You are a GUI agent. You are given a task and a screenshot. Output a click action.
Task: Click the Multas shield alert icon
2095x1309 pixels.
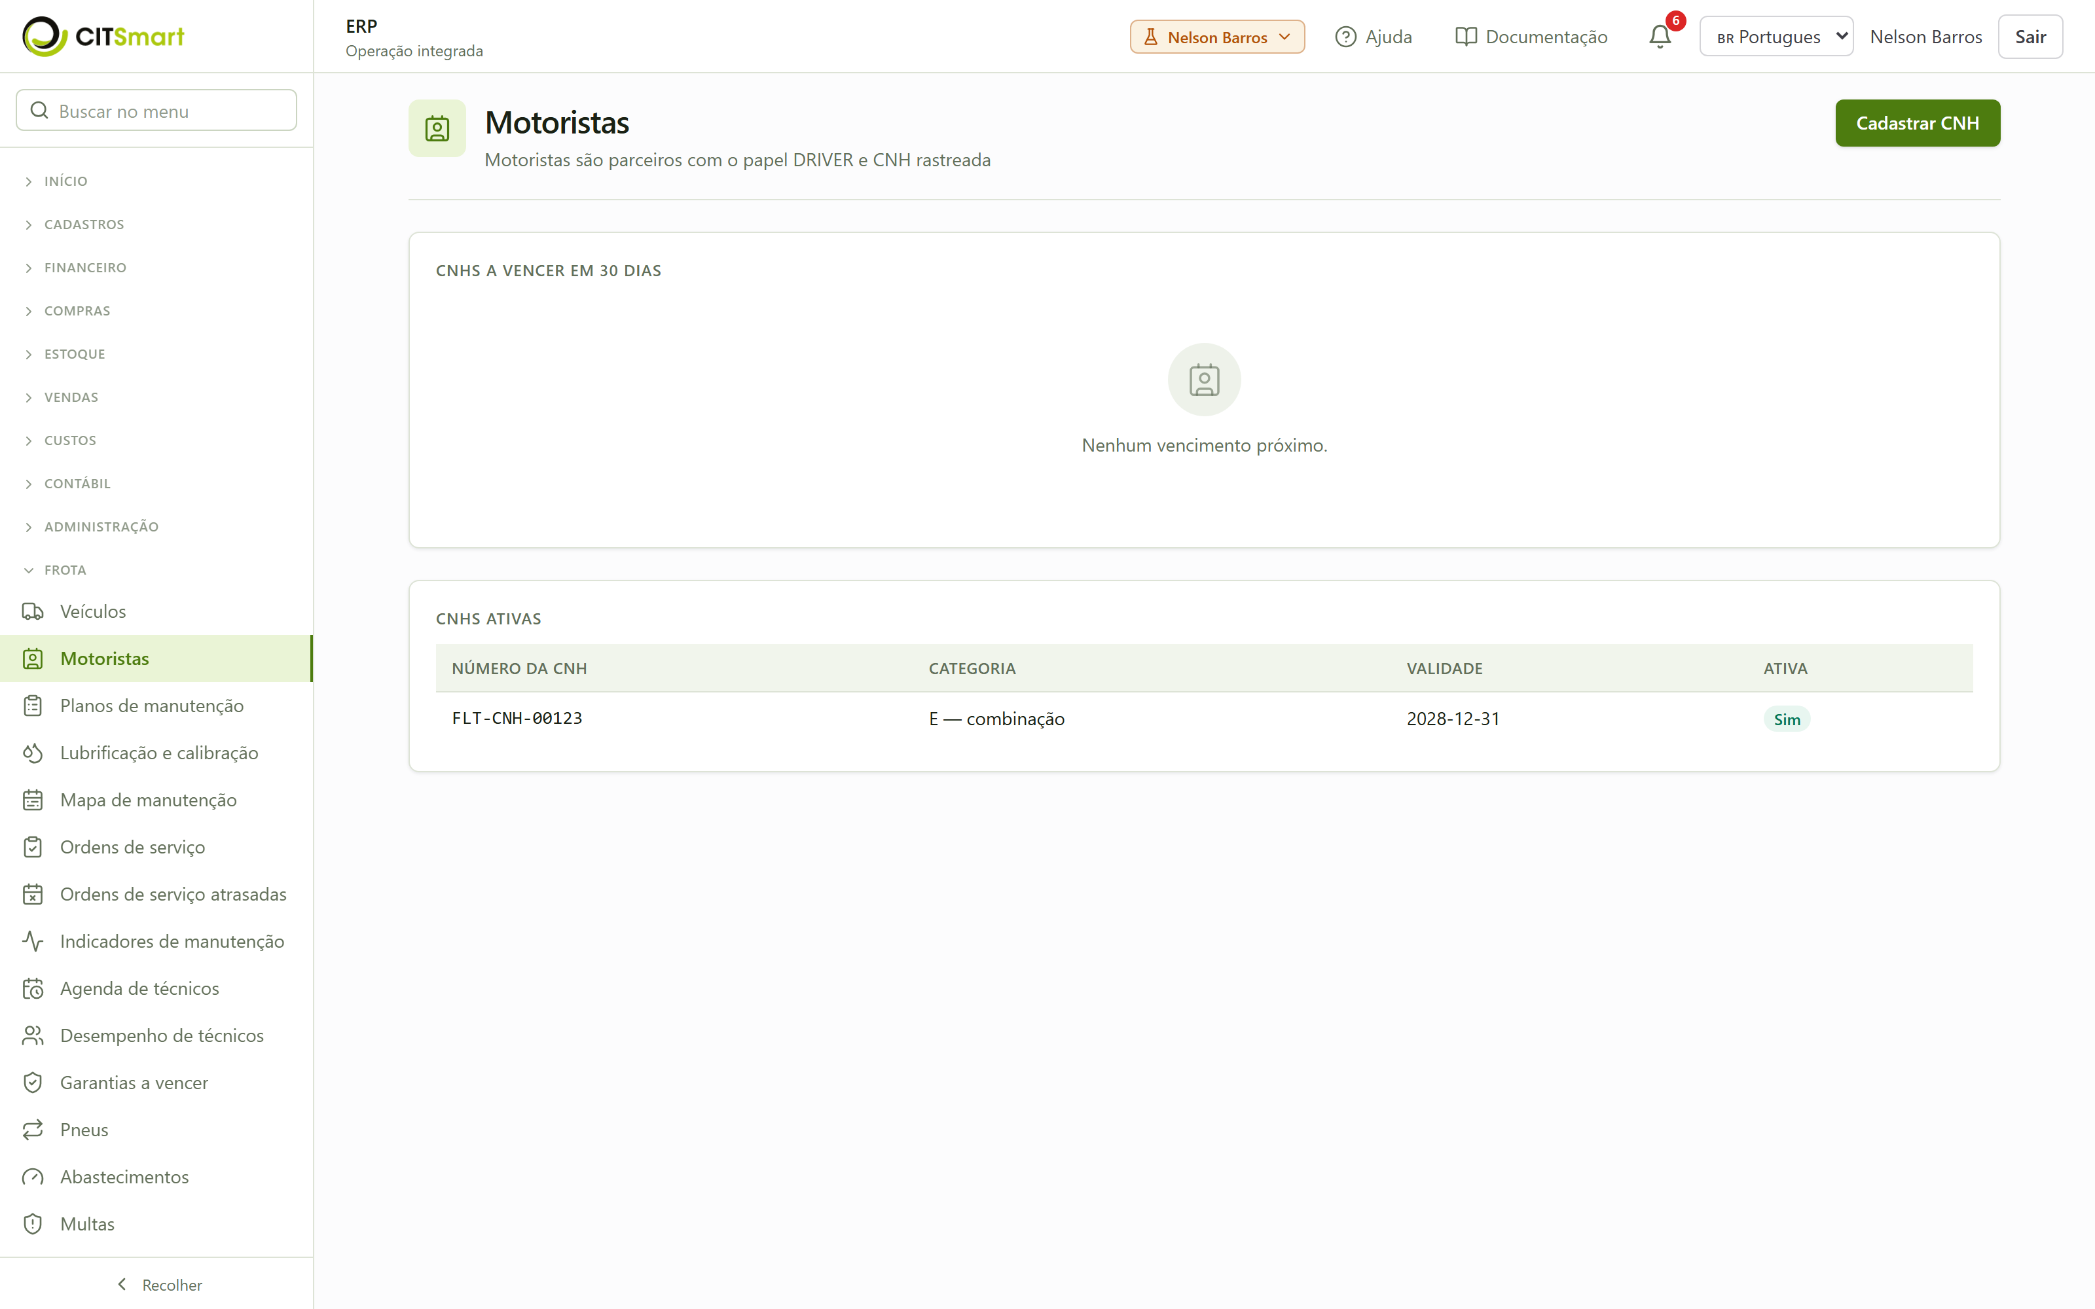pyautogui.click(x=33, y=1224)
